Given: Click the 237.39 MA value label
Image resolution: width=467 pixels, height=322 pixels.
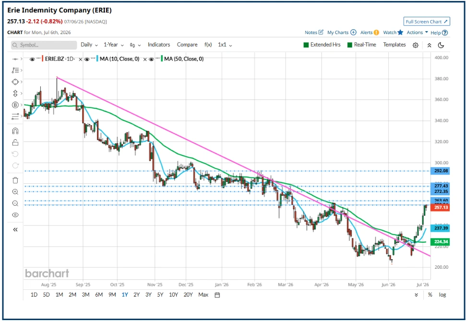Looking at the screenshot, I should point(440,228).
